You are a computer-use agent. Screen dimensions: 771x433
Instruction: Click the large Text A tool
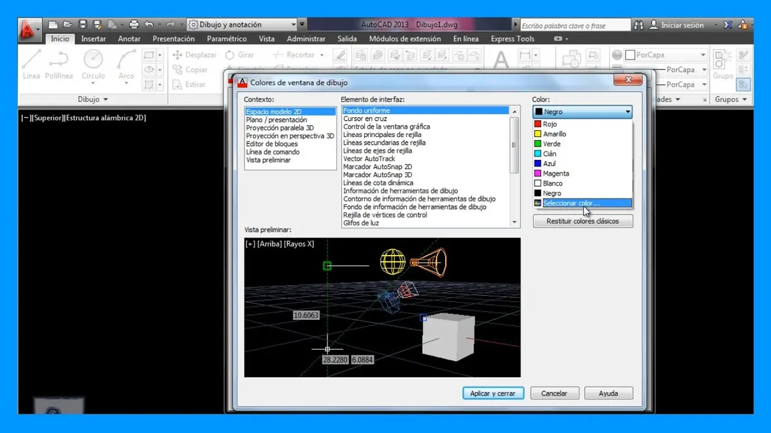tap(501, 61)
